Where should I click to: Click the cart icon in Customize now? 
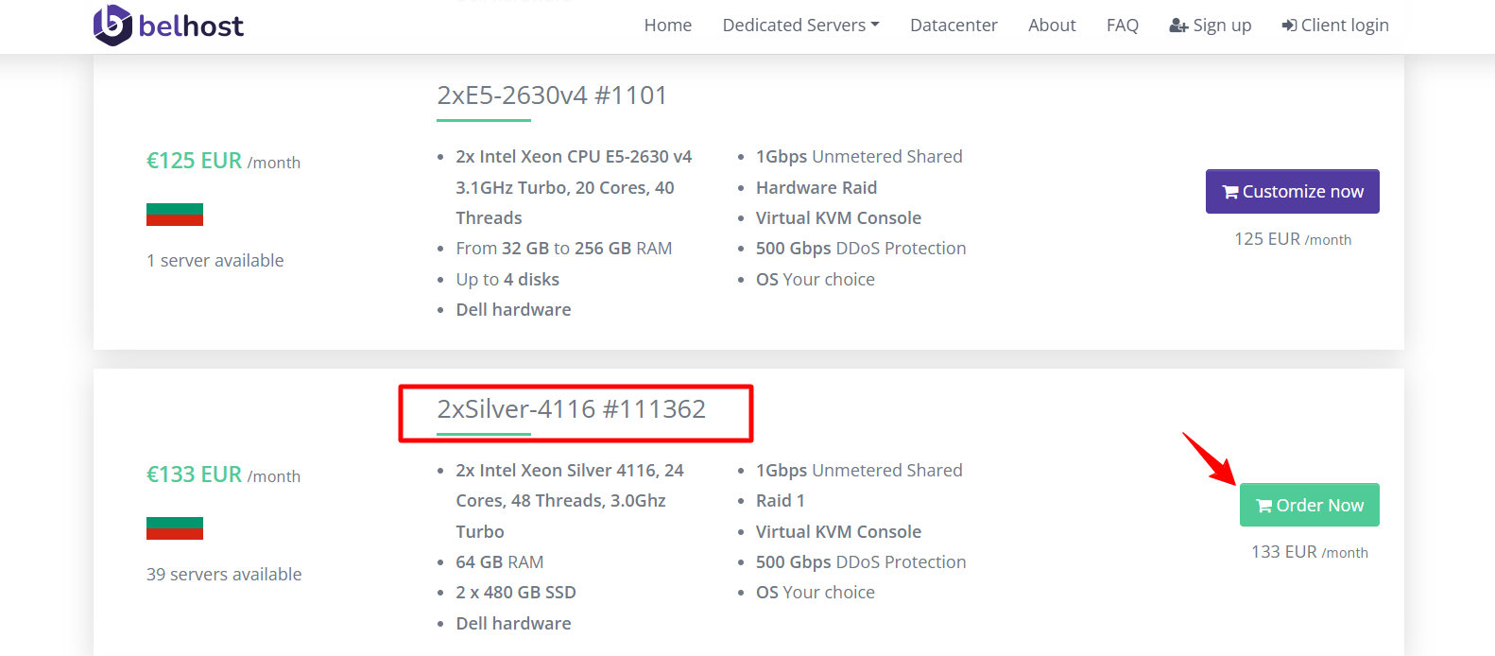1230,192
